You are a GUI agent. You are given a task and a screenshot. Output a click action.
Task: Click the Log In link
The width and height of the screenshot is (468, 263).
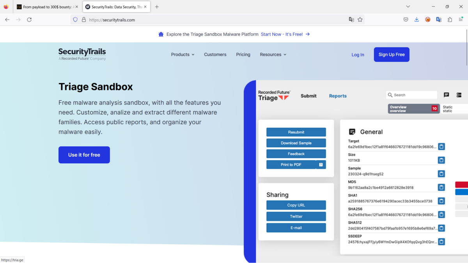358,55
